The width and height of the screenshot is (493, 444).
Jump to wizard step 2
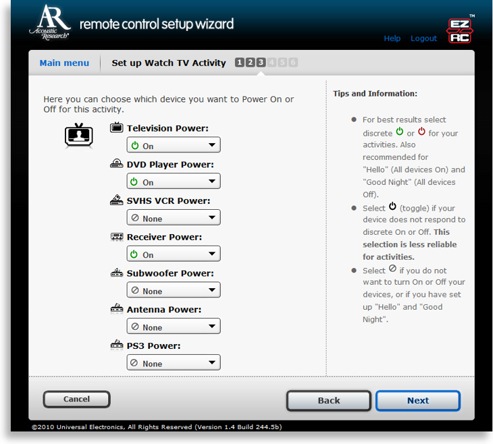pos(251,63)
